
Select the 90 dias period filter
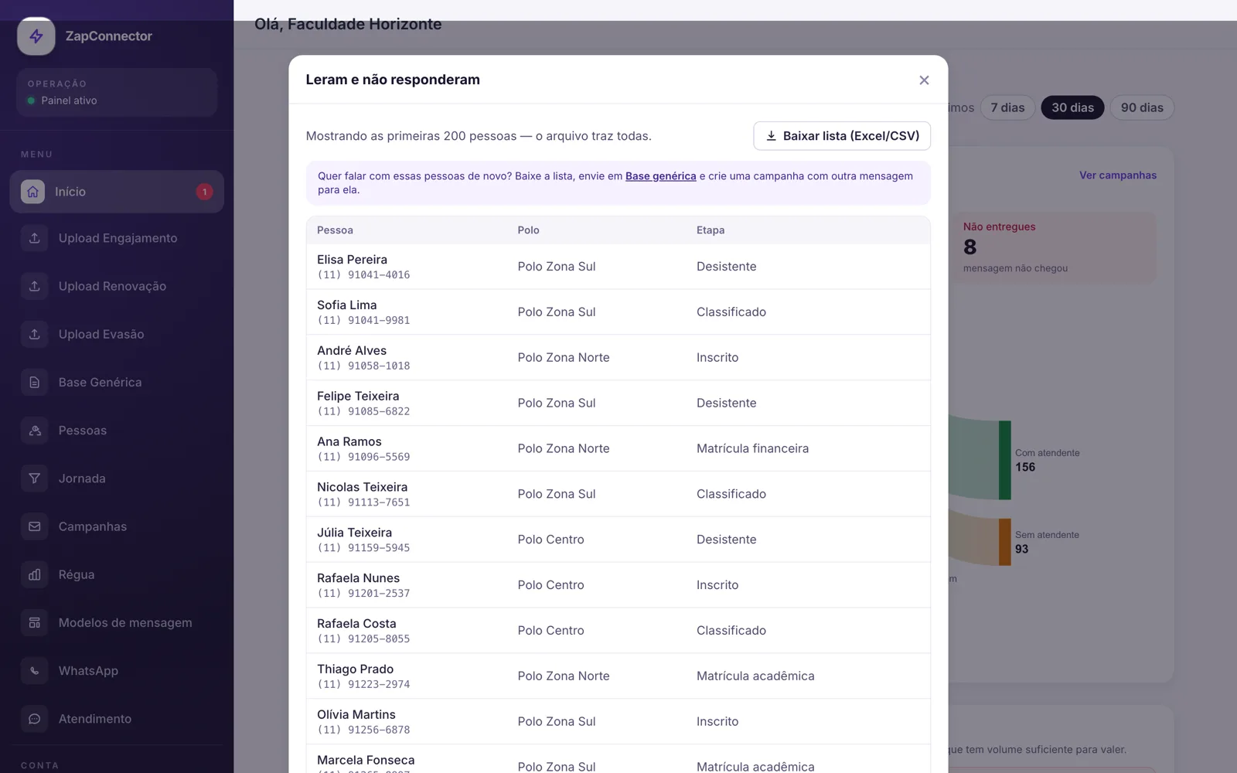1142,107
